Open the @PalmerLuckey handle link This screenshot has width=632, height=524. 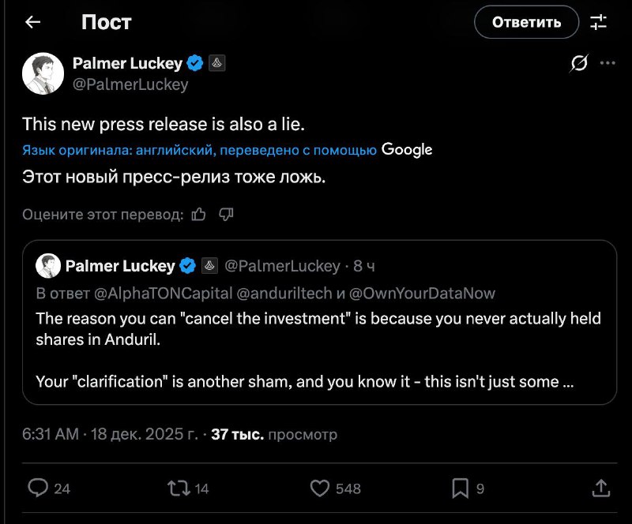tap(130, 84)
